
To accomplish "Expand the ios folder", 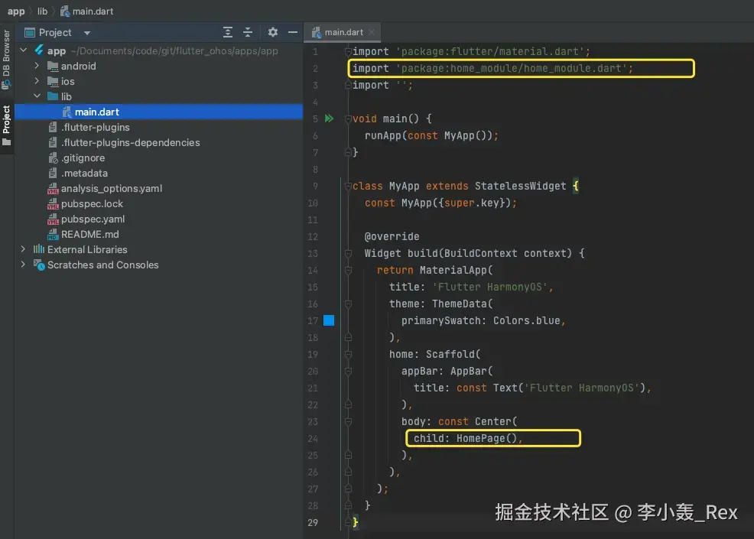I will tap(37, 81).
